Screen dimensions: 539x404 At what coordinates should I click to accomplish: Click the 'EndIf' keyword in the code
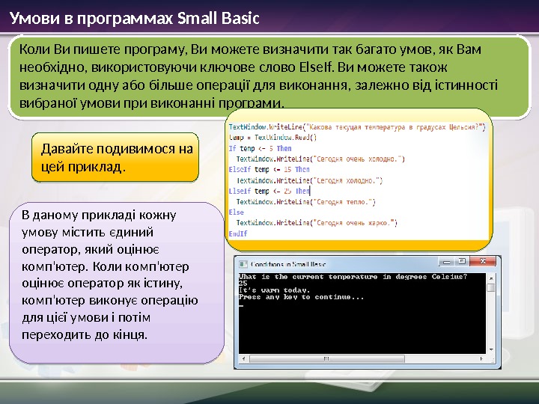[x=238, y=233]
